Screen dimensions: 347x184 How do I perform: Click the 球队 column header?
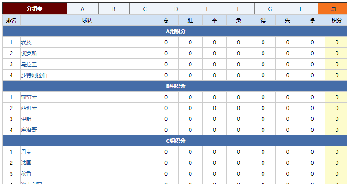tap(87, 21)
